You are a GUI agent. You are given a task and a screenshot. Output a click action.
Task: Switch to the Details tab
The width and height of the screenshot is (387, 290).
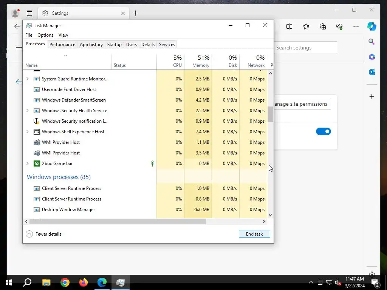(x=148, y=45)
